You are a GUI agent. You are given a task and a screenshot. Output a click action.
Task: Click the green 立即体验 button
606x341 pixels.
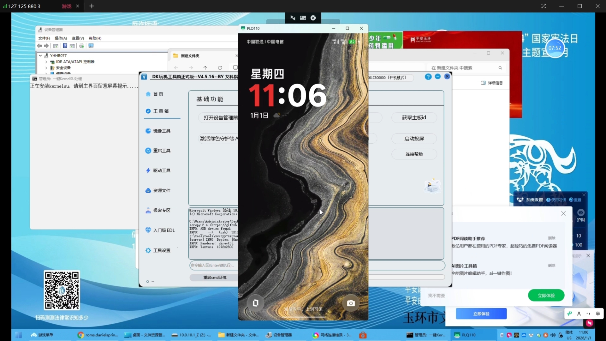pyautogui.click(x=546, y=296)
